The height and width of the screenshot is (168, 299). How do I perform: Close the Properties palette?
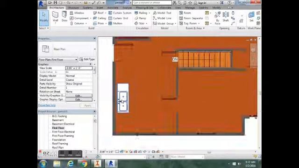pos(94,38)
